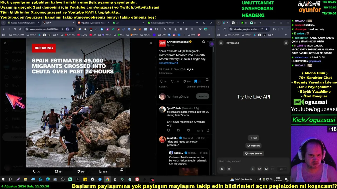
Task: Toggle the microphone in AI Studio prompt bar
Action: pyautogui.click(x=253, y=169)
